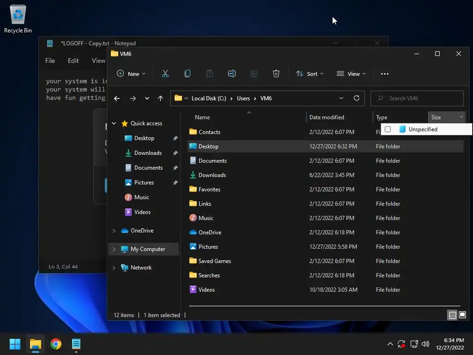
Task: Select the Music folder in file list
Action: [x=326, y=218]
